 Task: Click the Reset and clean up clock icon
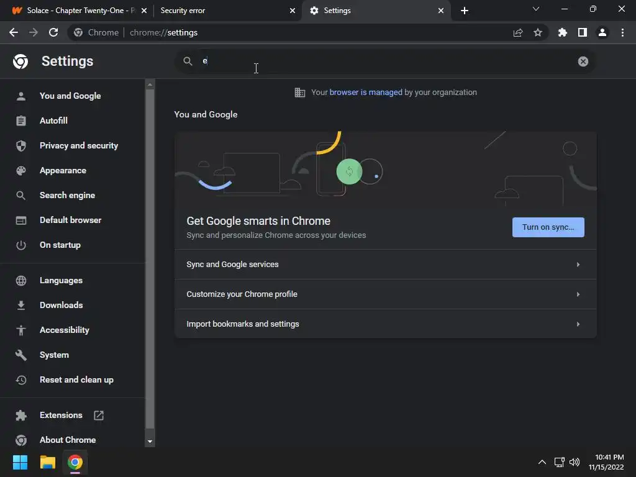point(21,380)
